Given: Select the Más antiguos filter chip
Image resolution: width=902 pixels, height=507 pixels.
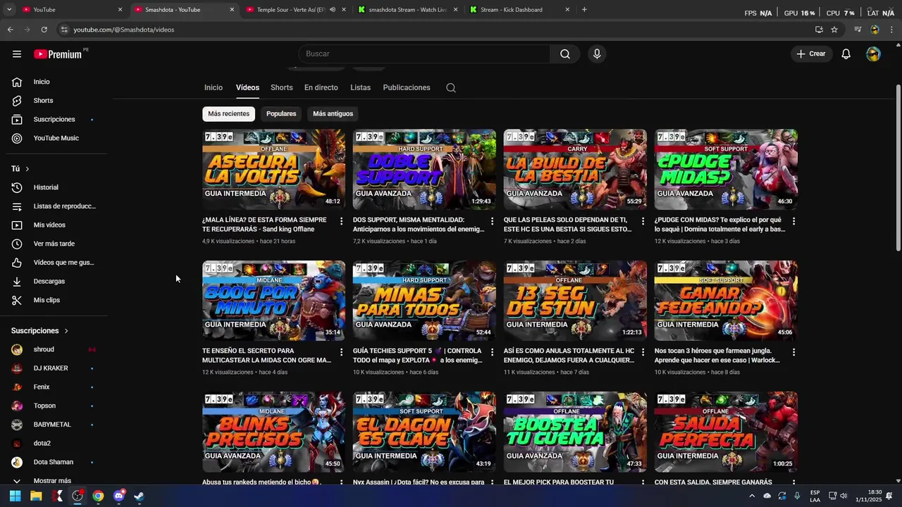Looking at the screenshot, I should coord(333,113).
